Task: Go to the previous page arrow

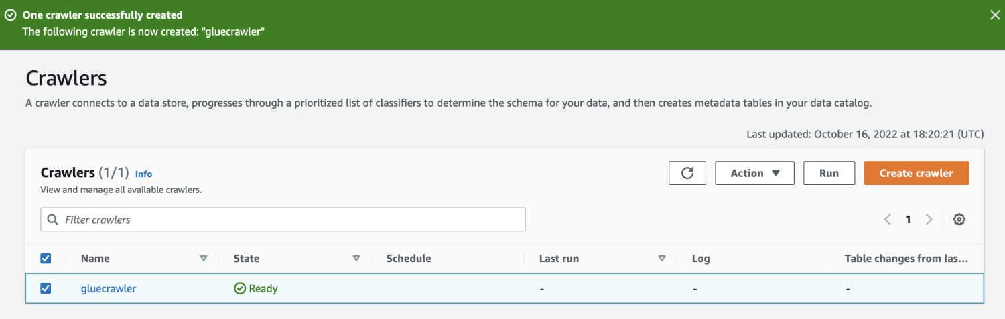Action: click(x=888, y=219)
